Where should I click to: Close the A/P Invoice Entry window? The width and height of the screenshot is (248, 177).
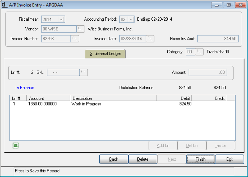point(240,5)
